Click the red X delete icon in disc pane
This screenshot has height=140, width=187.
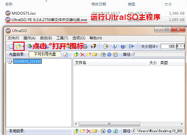[x=83, y=55]
